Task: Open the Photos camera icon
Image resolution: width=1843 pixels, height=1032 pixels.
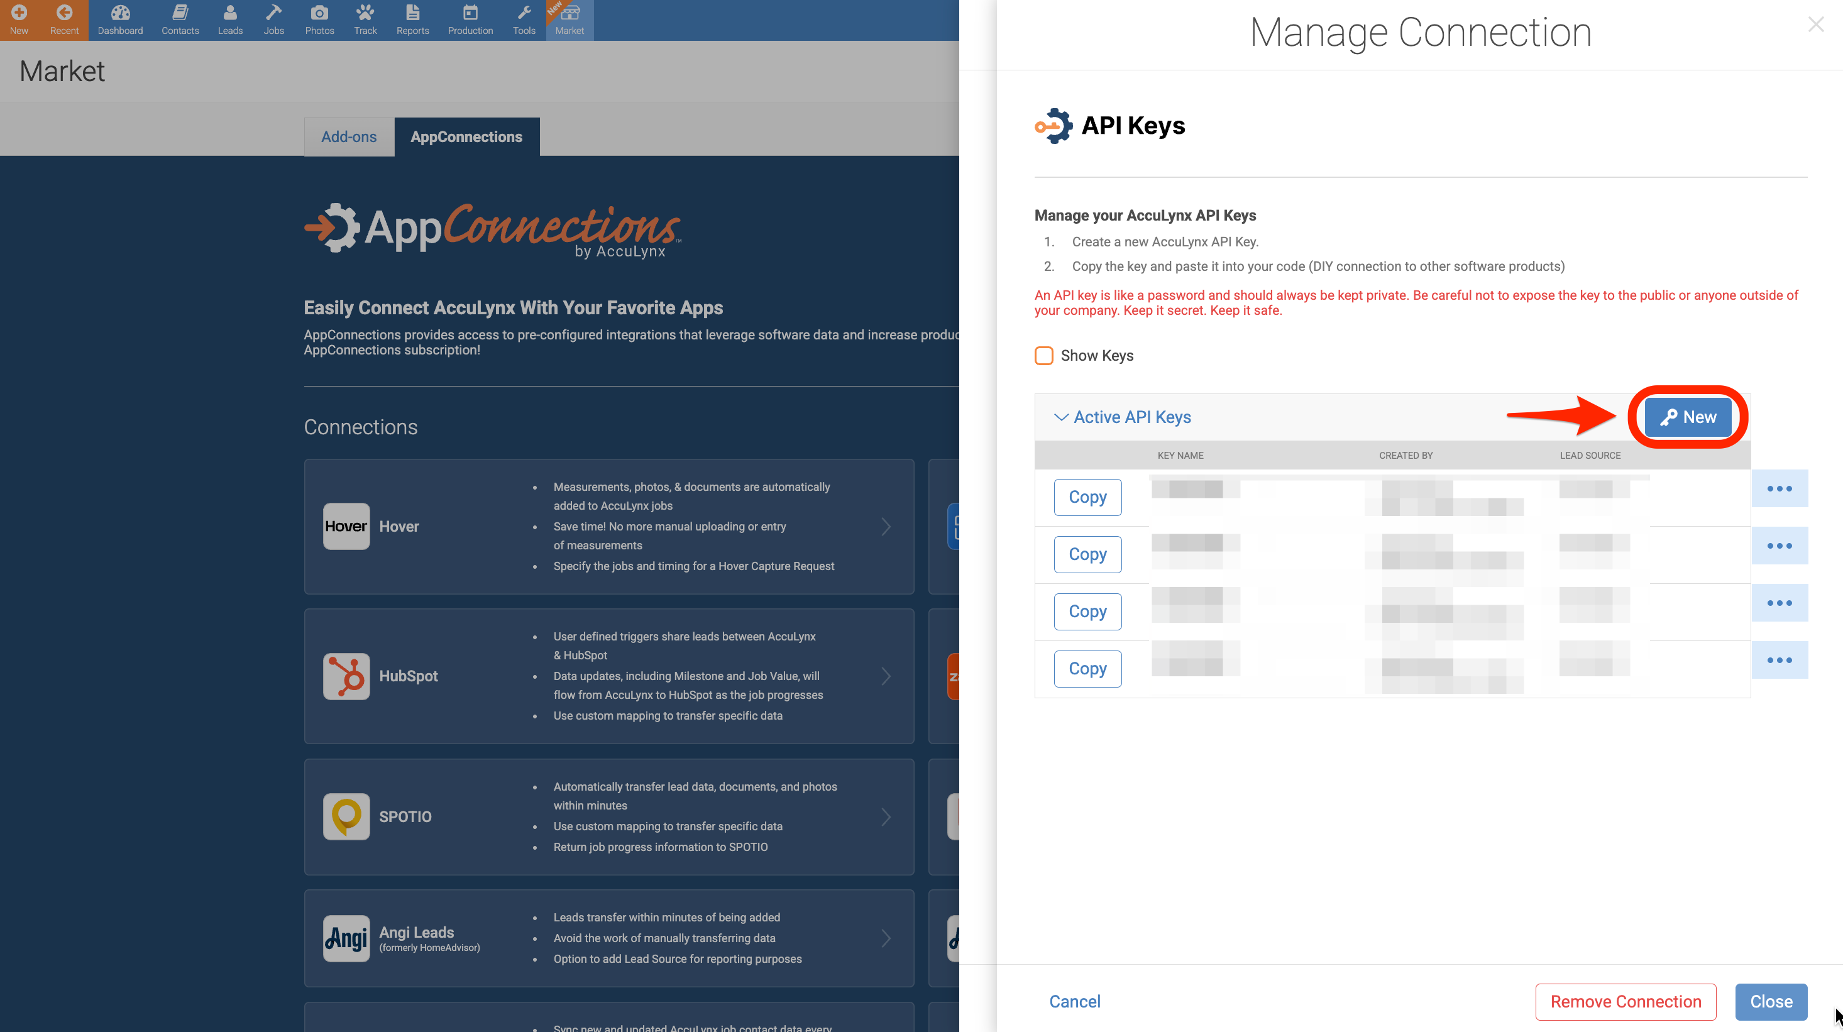Action: [x=319, y=13]
